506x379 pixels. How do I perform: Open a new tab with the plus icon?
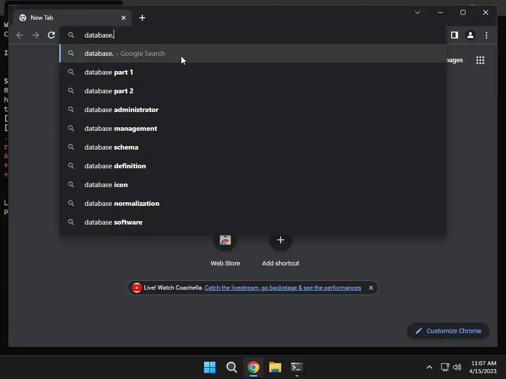tap(142, 18)
